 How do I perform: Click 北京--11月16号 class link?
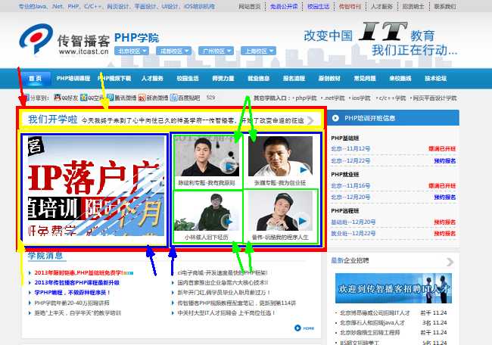[350, 185]
